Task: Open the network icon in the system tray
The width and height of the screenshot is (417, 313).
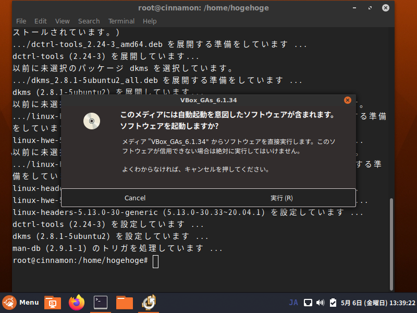Action: (308, 303)
